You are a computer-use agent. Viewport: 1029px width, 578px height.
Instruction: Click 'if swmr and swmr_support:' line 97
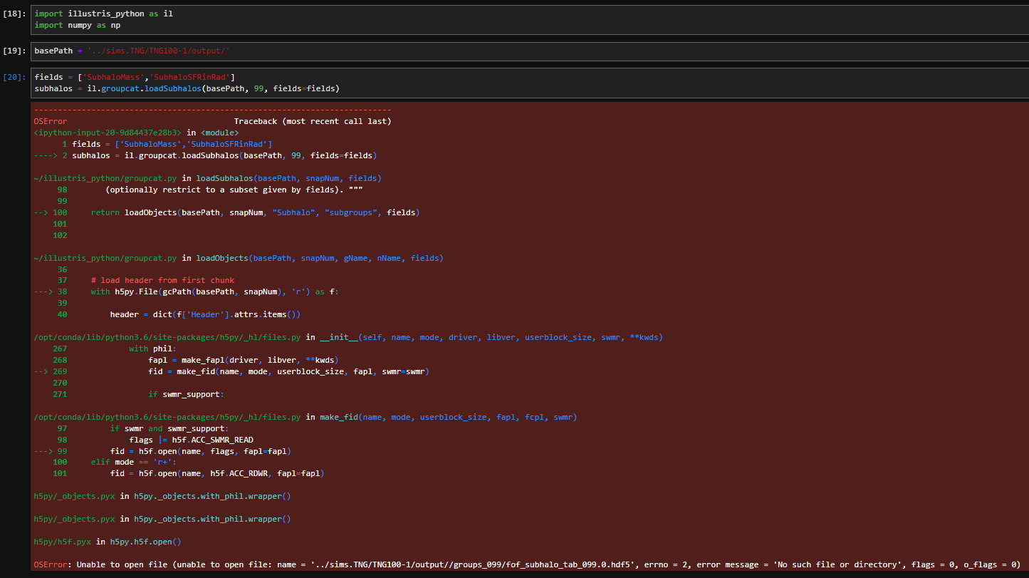click(x=169, y=428)
